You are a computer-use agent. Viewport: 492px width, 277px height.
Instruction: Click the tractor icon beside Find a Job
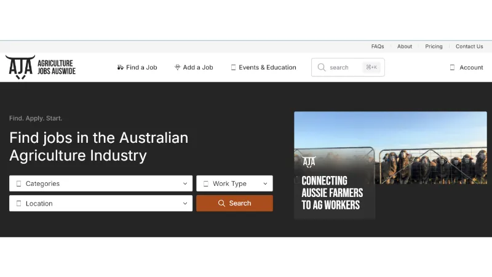pos(121,68)
